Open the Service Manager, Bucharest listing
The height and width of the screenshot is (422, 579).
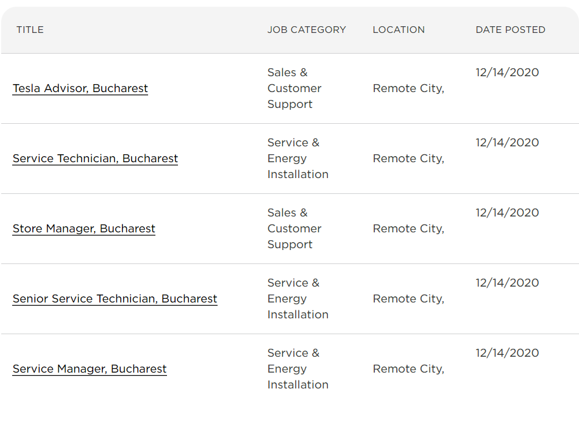click(x=90, y=369)
